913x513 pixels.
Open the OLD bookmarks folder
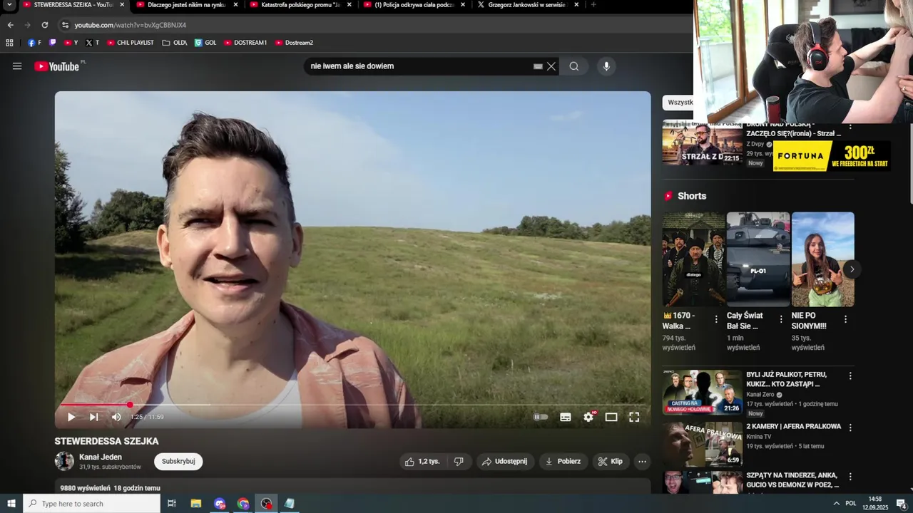tap(175, 43)
